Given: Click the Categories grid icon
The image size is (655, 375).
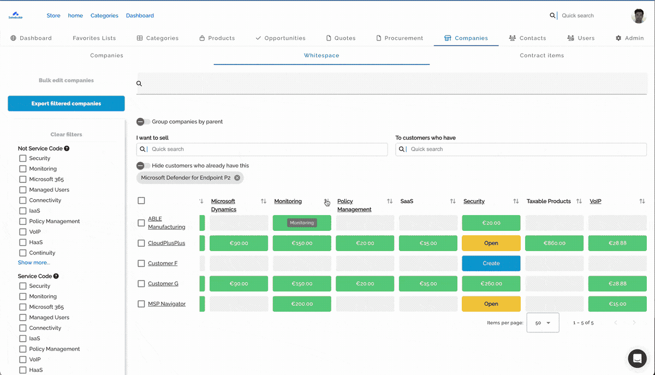Looking at the screenshot, I should click(x=140, y=38).
